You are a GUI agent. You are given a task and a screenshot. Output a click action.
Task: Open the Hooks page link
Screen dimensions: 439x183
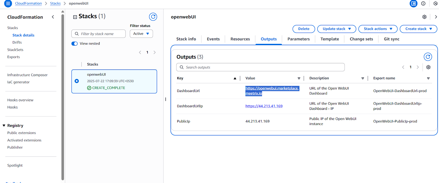tap(12, 107)
